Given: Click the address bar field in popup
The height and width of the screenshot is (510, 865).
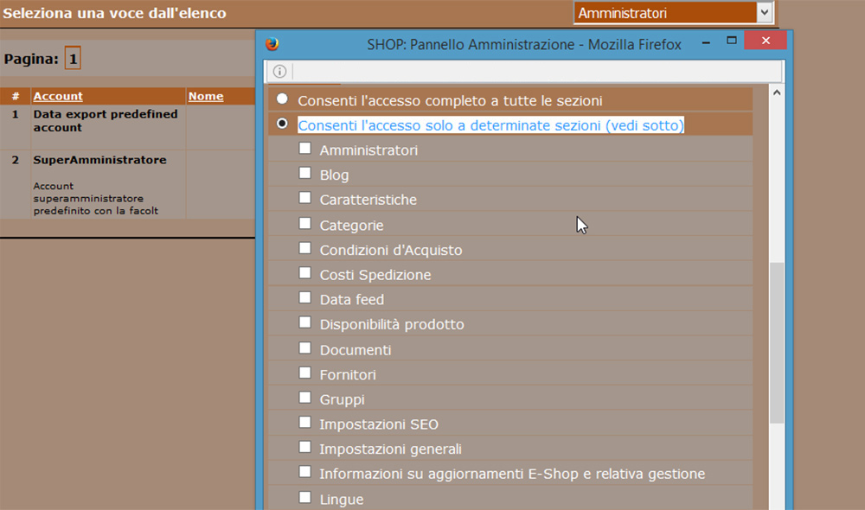Looking at the screenshot, I should coord(537,71).
